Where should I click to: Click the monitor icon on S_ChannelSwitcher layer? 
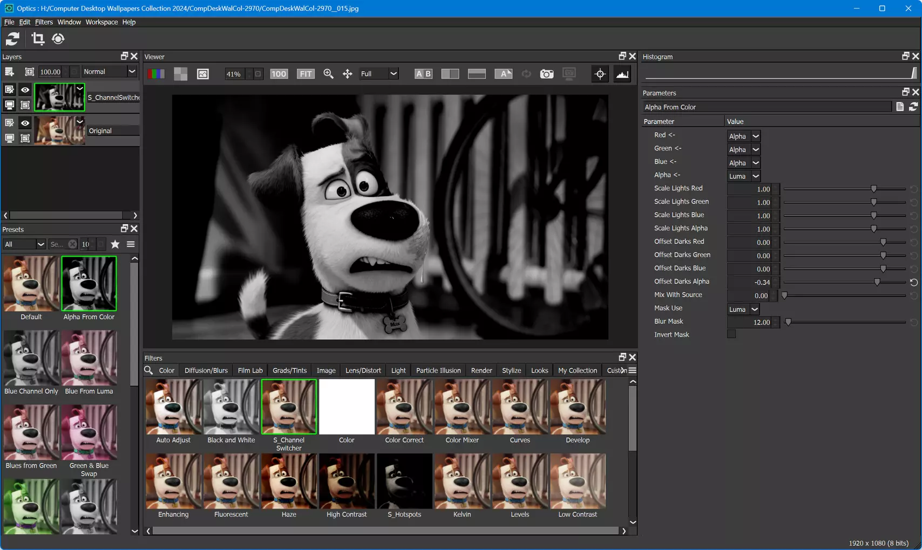coord(9,105)
